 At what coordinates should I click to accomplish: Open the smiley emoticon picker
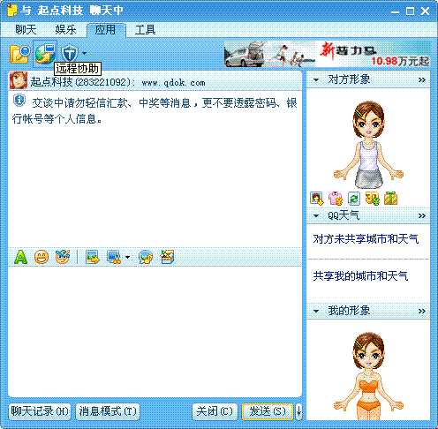click(42, 257)
